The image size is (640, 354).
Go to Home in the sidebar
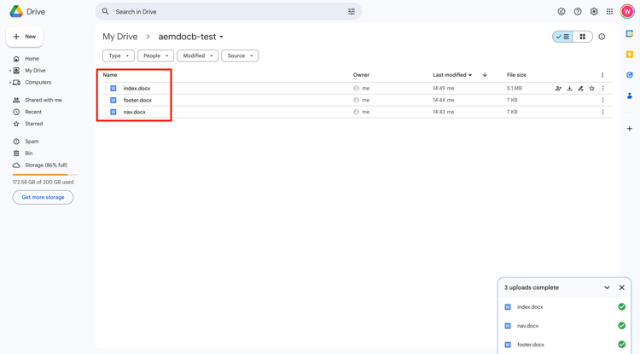coord(32,59)
